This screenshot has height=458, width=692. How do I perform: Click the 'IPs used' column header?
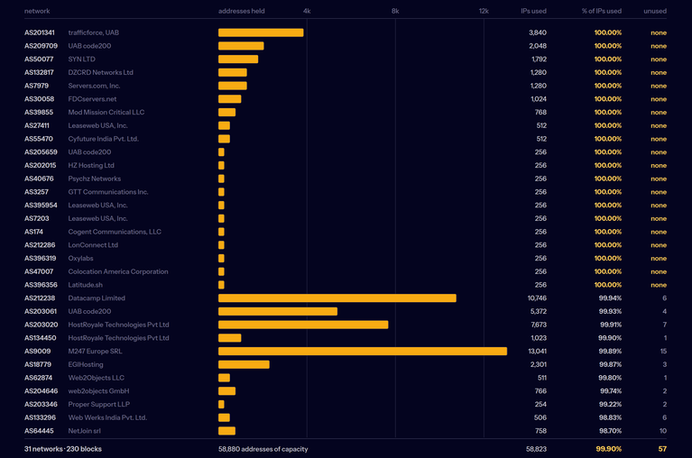(x=533, y=11)
